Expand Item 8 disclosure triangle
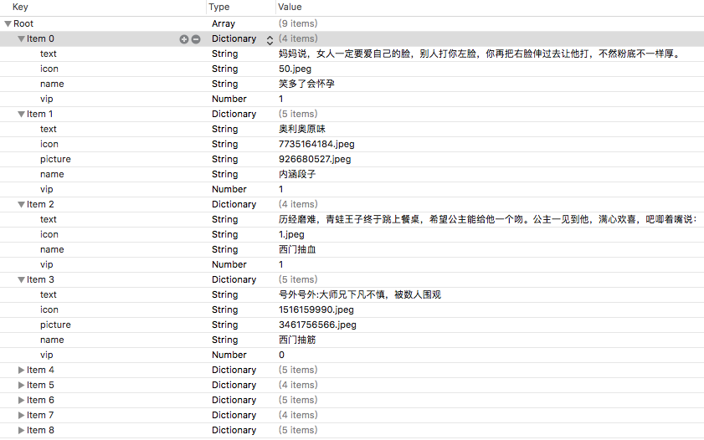 click(x=22, y=430)
